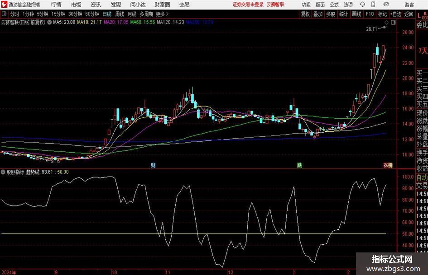428x275 pixels.
Task: Click the 返回 button
Action: (x=409, y=14)
